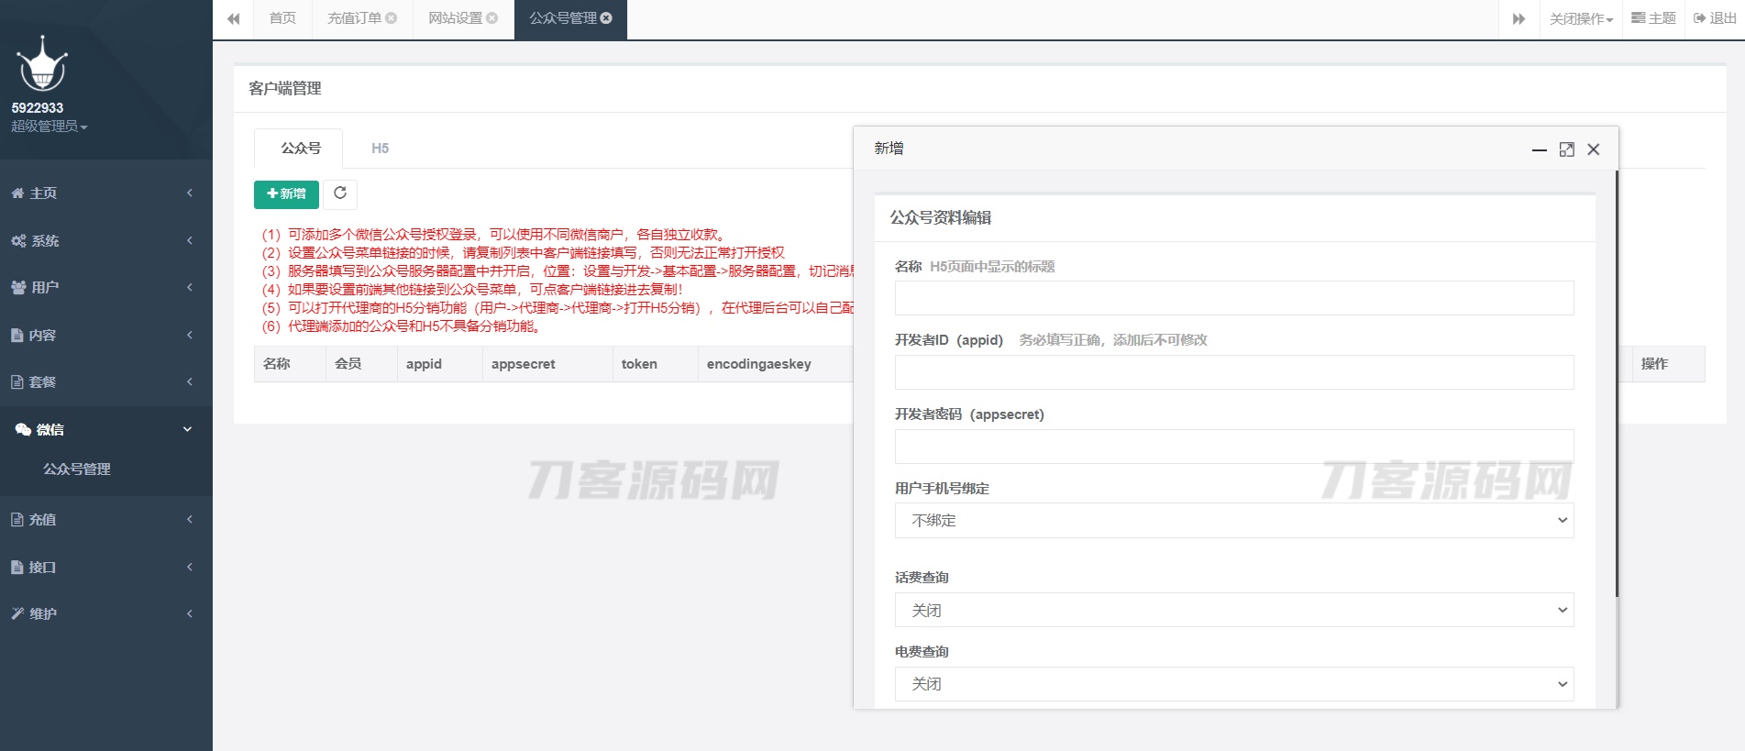Viewport: 1745px width, 751px height.
Task: Click the refresh icon beside 新增 button
Action: click(x=340, y=193)
